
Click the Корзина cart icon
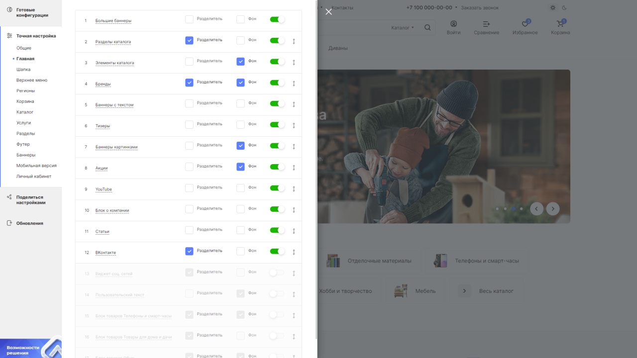[x=560, y=24]
